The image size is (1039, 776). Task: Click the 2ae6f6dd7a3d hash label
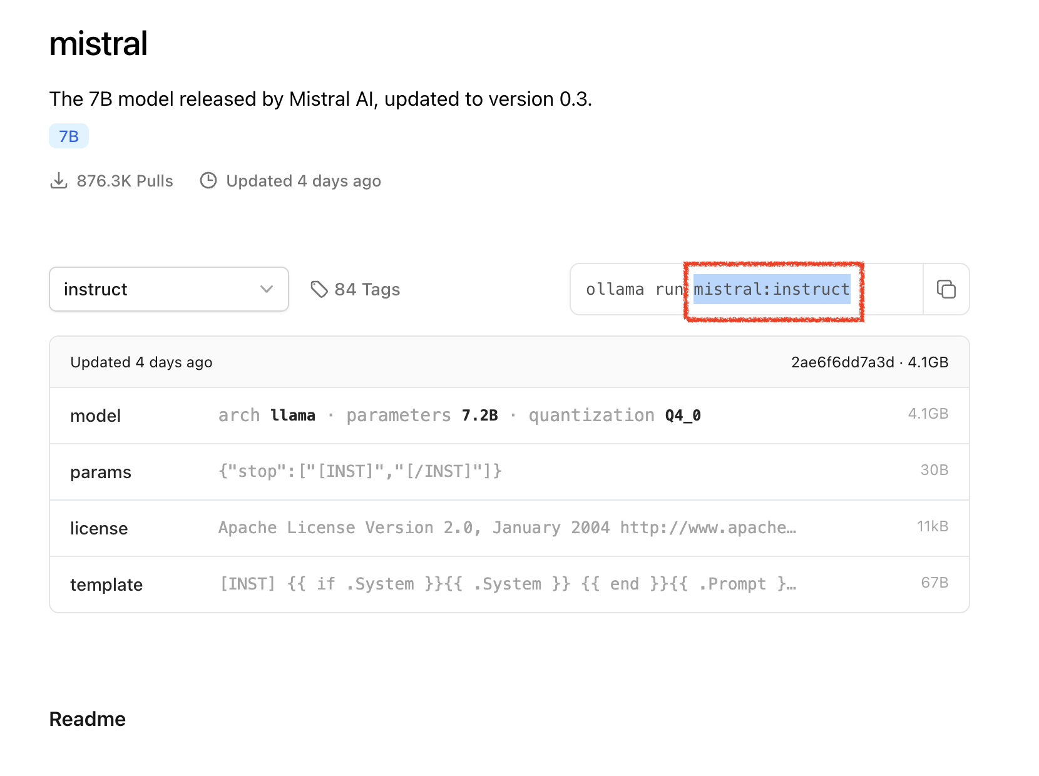842,362
